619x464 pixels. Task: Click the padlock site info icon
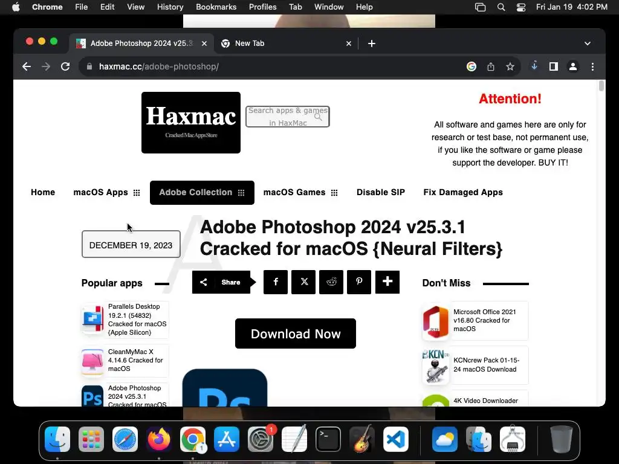pos(89,66)
